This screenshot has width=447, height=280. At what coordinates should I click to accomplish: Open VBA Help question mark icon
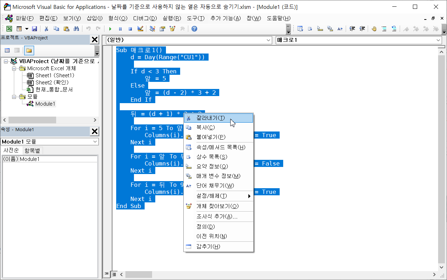[194, 29]
